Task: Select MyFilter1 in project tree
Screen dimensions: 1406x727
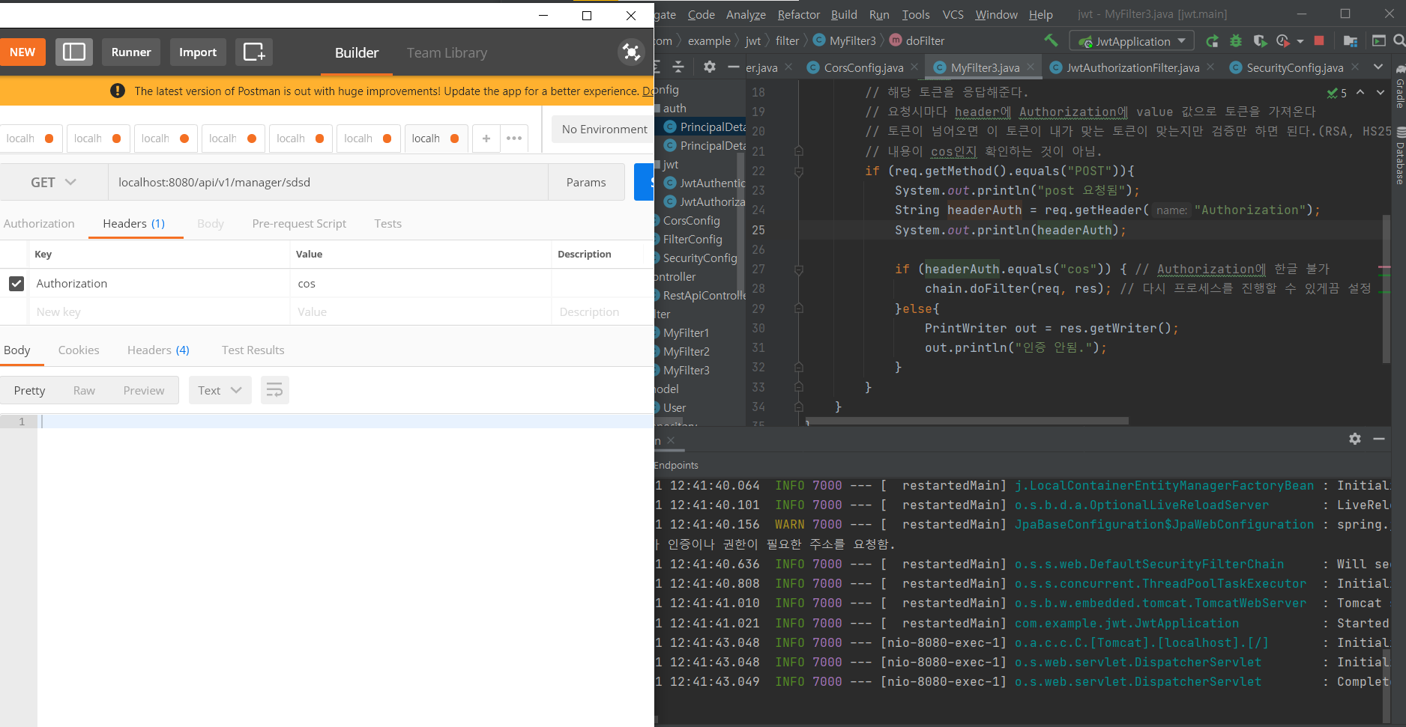Action: (686, 333)
